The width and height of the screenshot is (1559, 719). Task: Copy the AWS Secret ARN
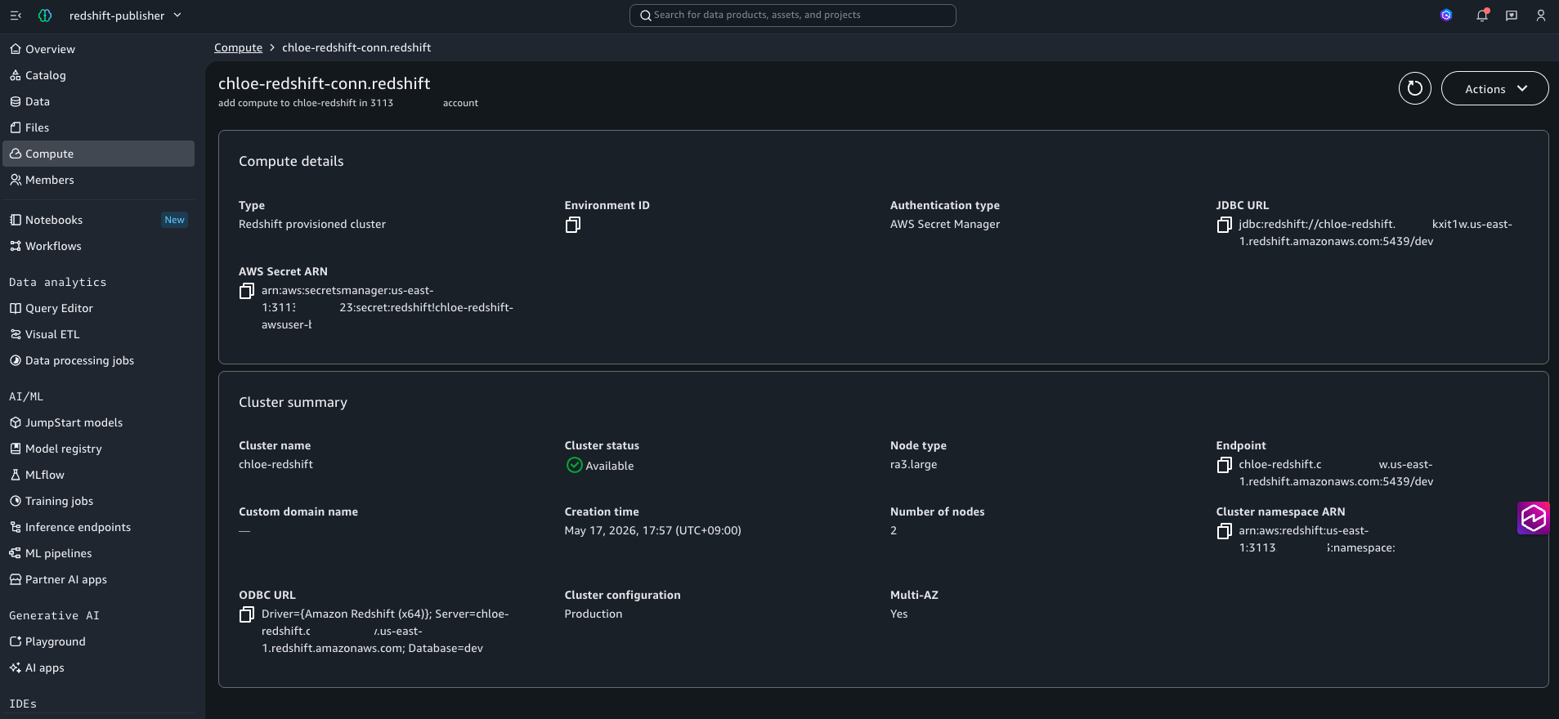[246, 291]
